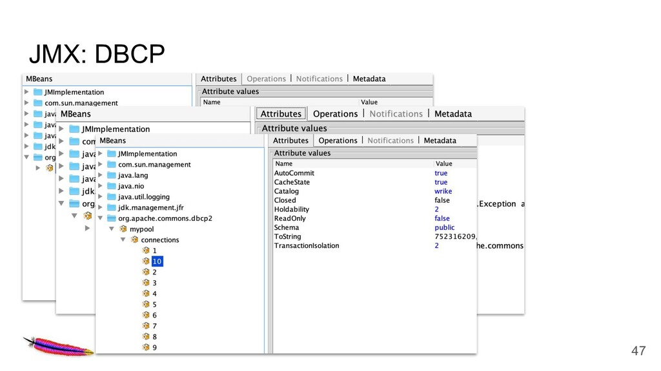Click the connections MBean icon
The width and height of the screenshot is (661, 371).
(134, 240)
